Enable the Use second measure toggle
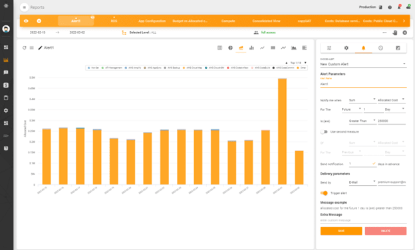The height and width of the screenshot is (250, 415). coord(324,132)
